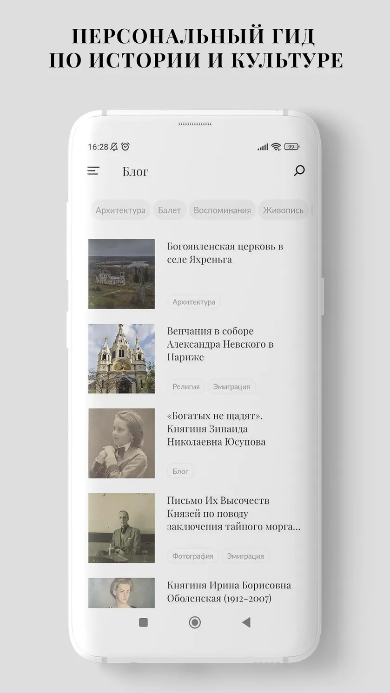The image size is (390, 693).
Task: Select the Архитектура category filter chip
Action: [120, 210]
